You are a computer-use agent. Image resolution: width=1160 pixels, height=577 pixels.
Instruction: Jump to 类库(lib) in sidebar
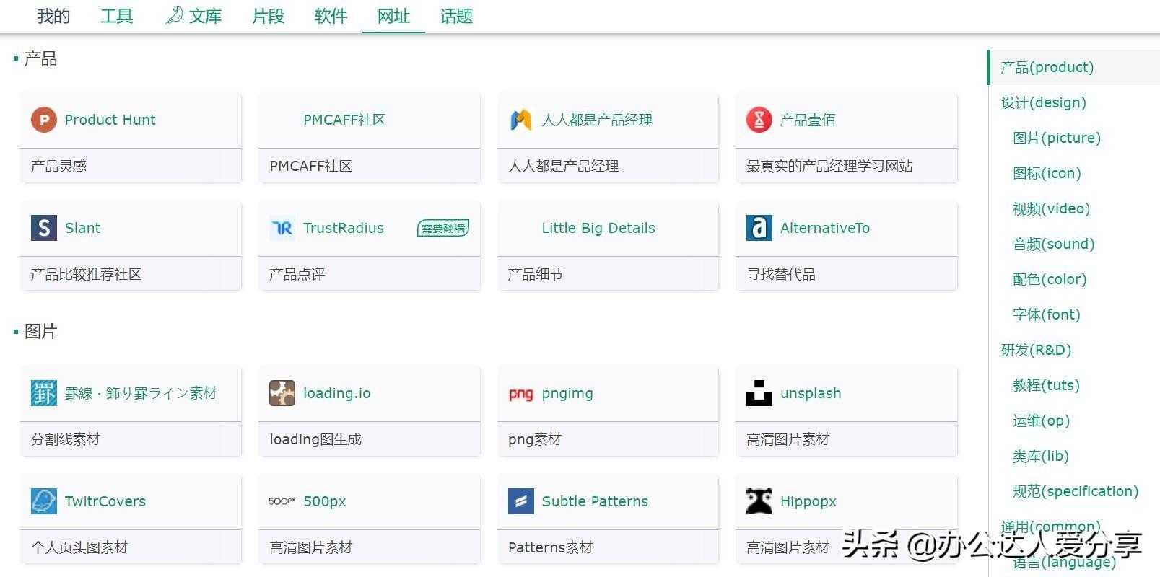coord(1040,456)
